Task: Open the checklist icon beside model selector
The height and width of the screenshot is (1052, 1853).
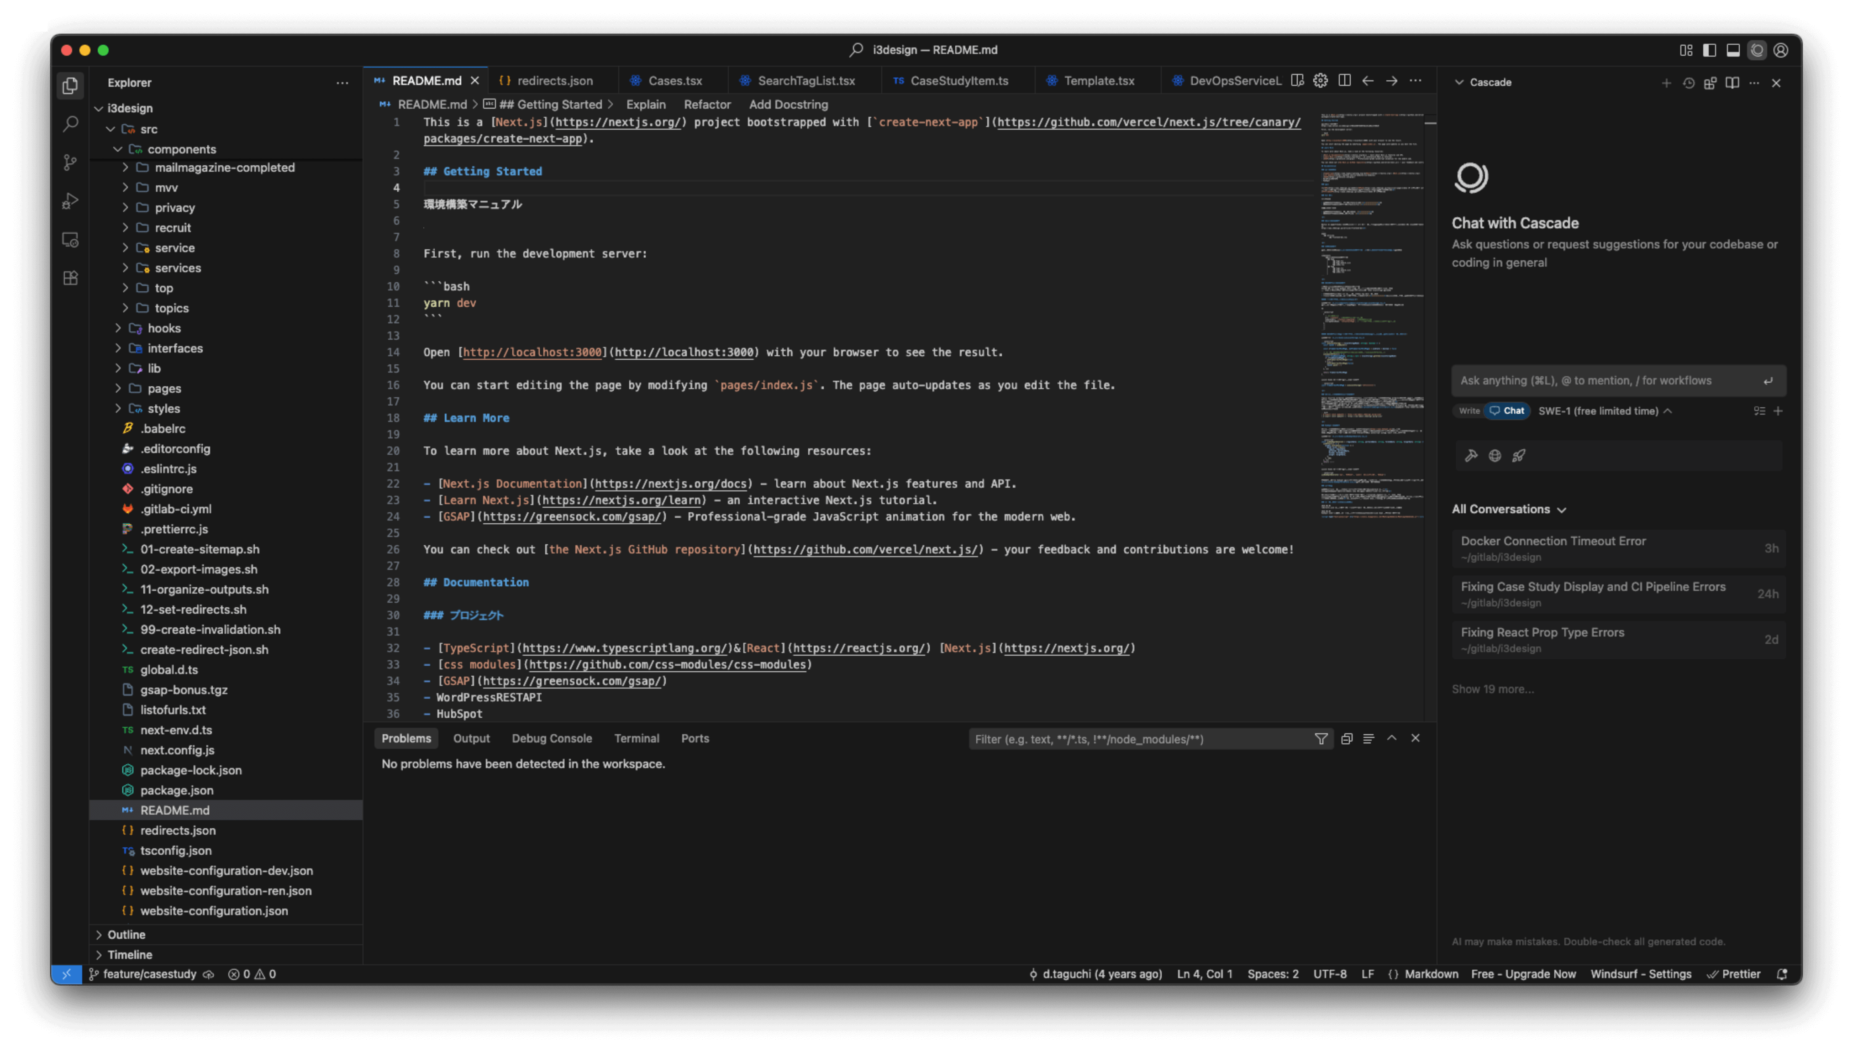Action: click(x=1759, y=411)
